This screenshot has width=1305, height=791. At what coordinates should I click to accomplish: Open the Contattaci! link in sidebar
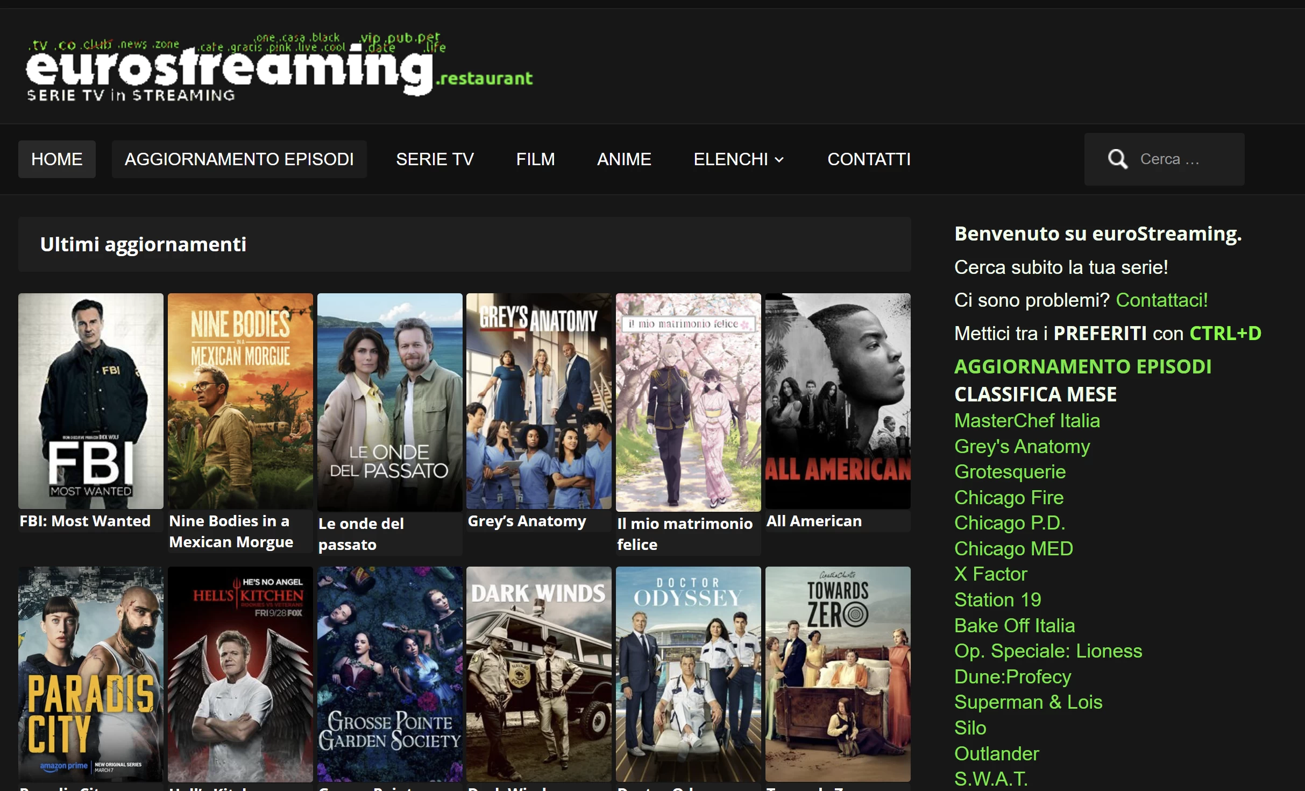click(x=1161, y=300)
